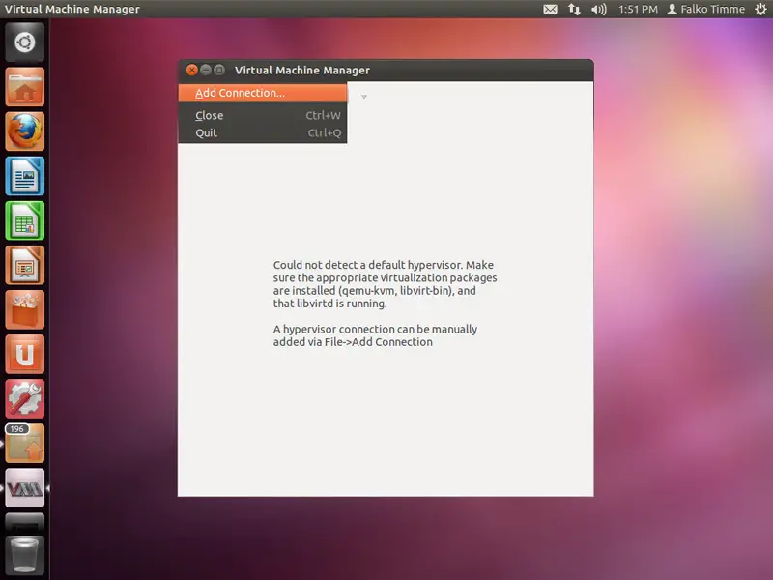Click the Virtual Machine Manager window title bar
This screenshot has width=773, height=580.
386,70
